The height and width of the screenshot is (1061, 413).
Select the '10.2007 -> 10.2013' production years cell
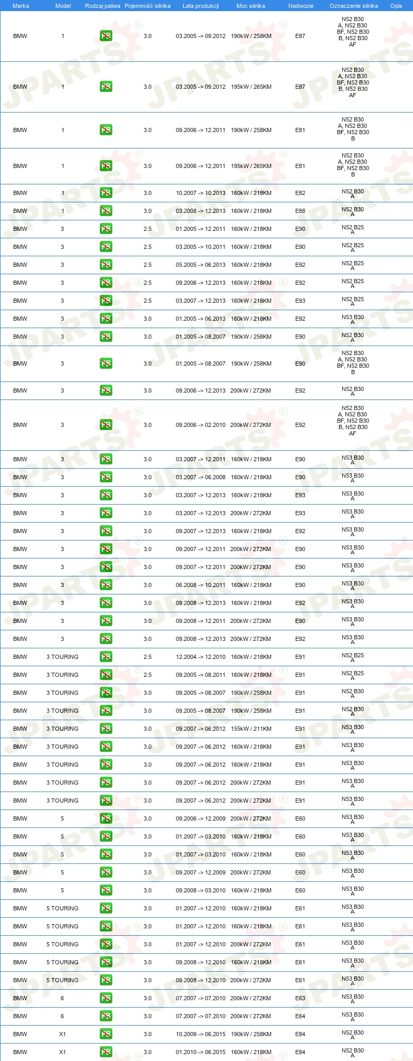pyautogui.click(x=201, y=193)
